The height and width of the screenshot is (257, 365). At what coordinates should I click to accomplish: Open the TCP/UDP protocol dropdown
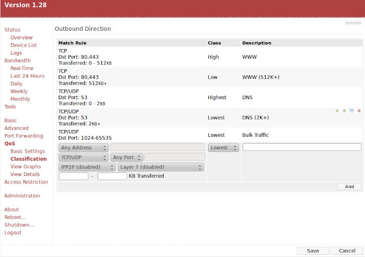(x=83, y=157)
